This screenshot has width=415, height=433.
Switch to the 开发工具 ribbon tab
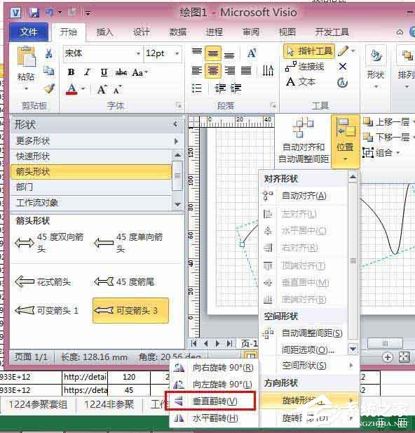[x=332, y=32]
